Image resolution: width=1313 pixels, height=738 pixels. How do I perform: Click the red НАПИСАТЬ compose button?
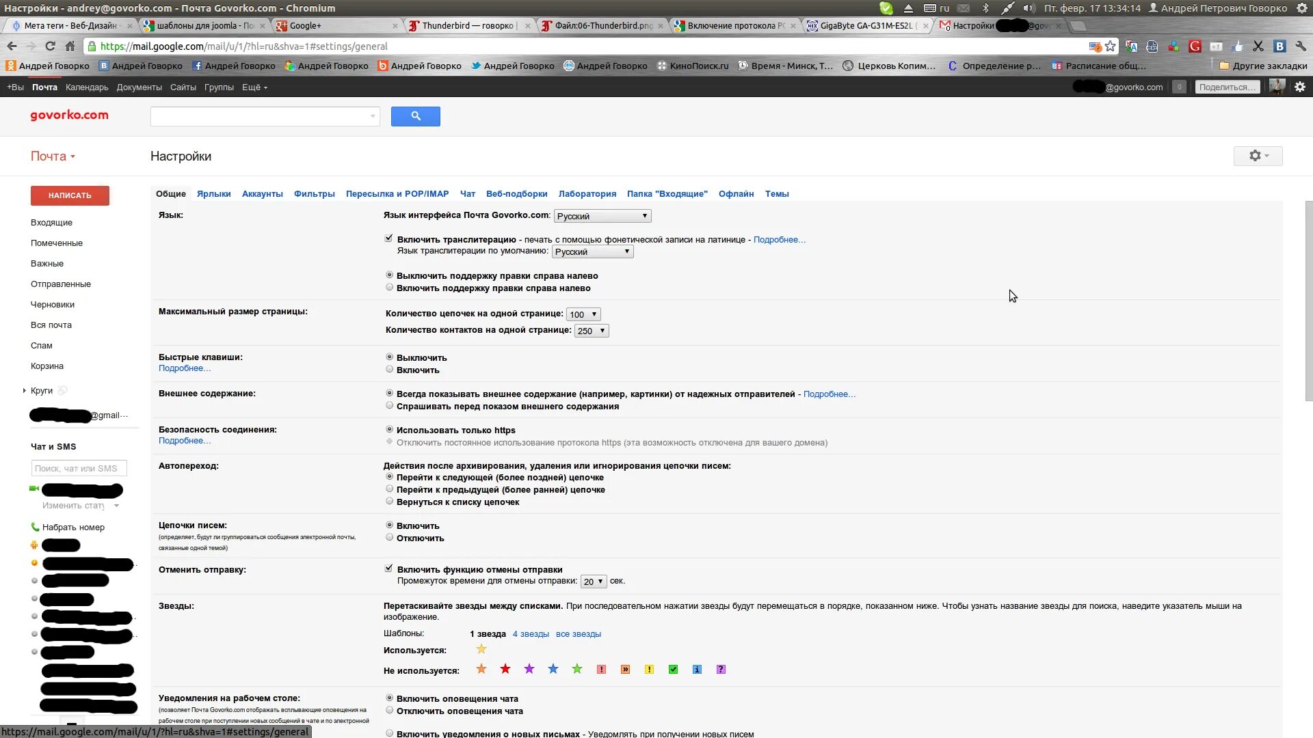pyautogui.click(x=70, y=195)
